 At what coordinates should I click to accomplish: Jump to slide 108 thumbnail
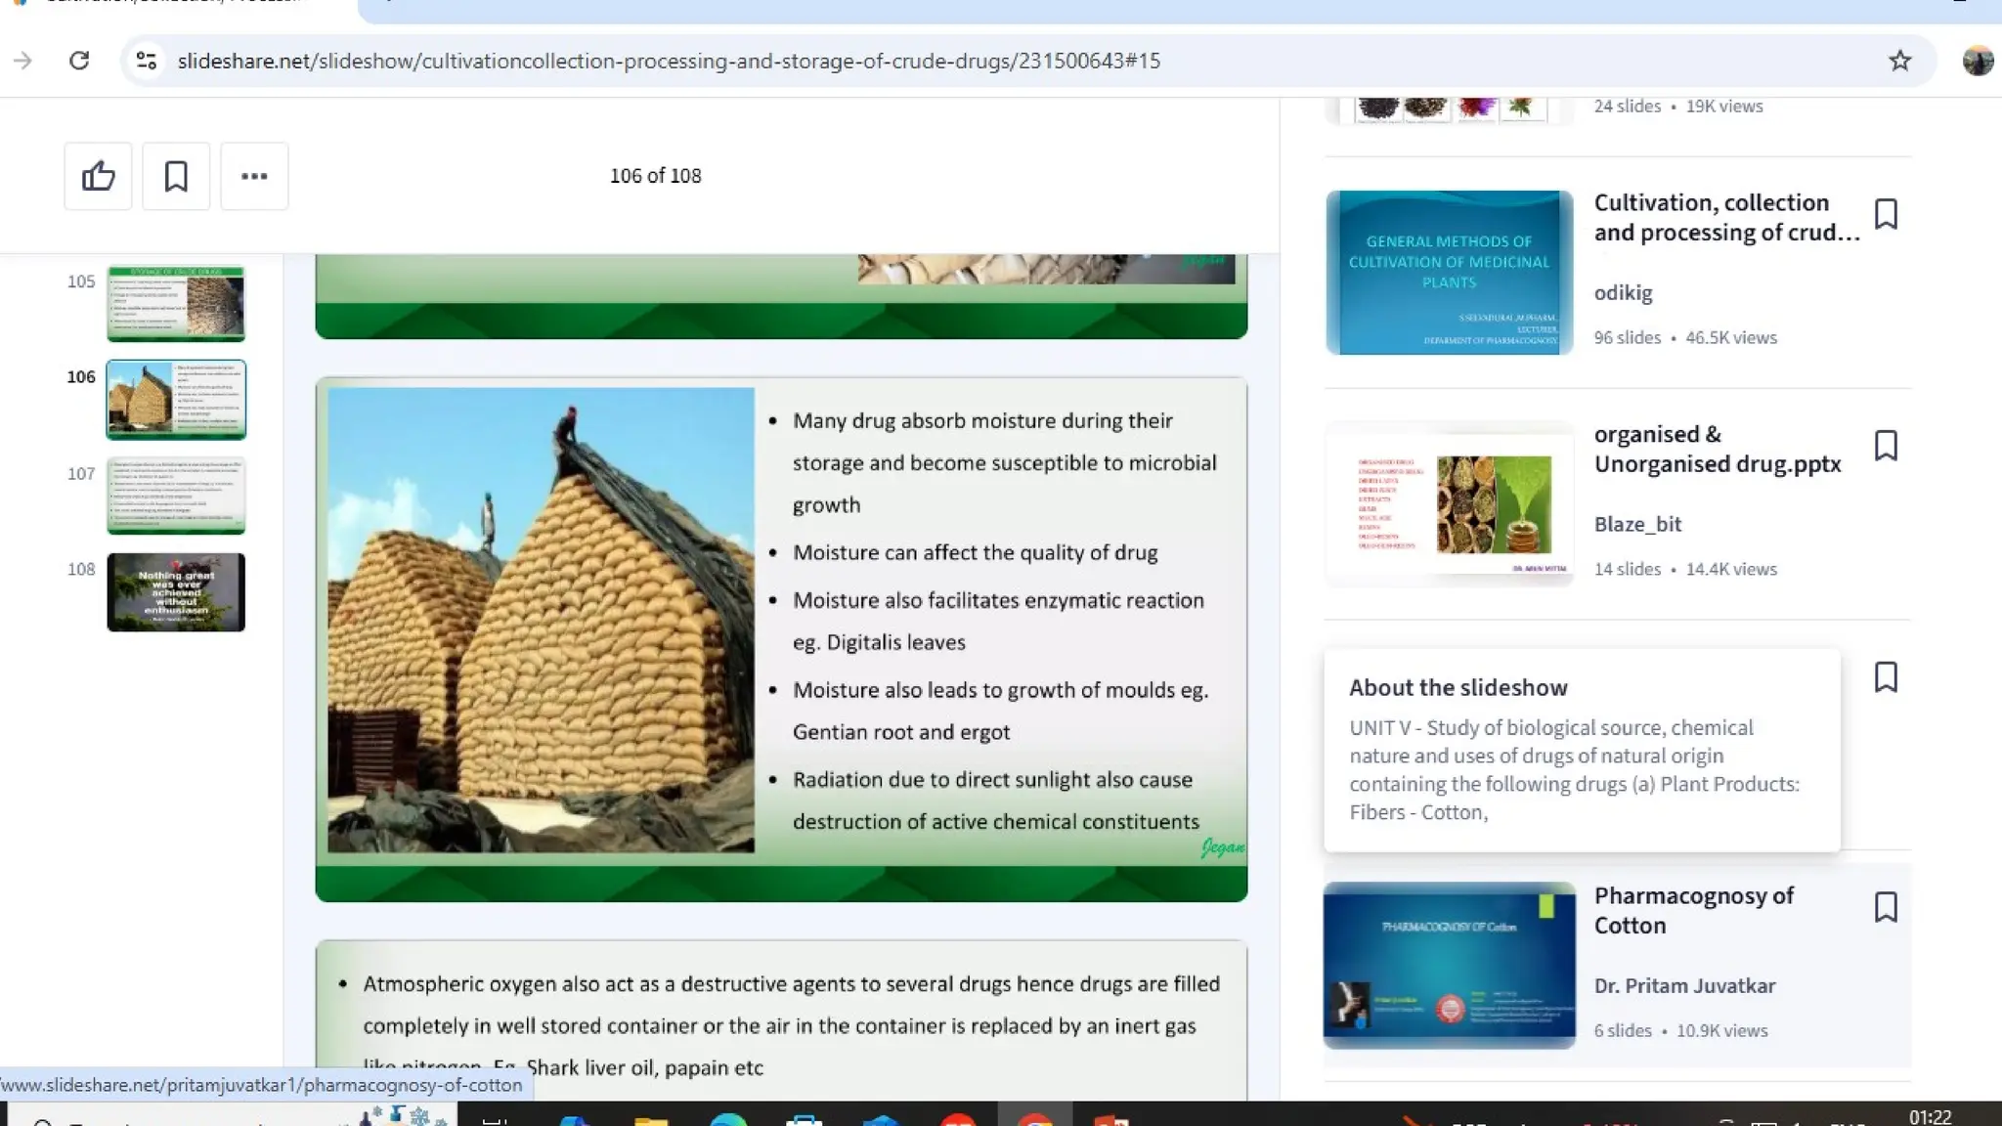(176, 592)
